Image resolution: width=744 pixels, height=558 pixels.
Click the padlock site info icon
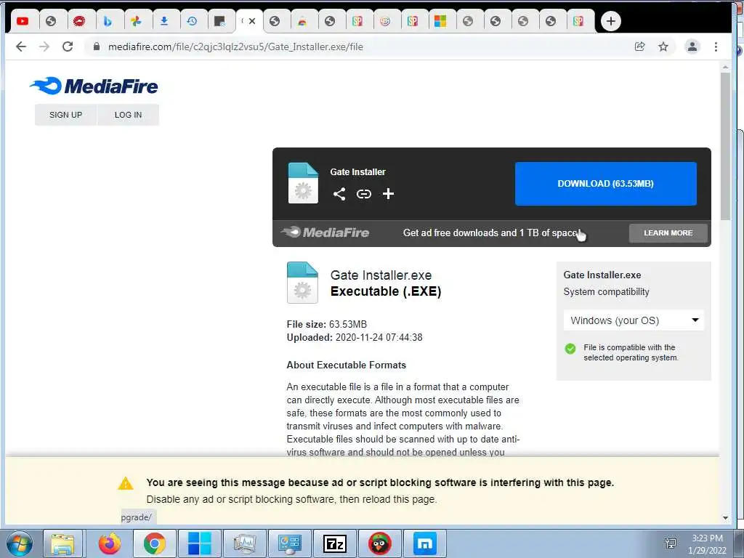coord(97,46)
